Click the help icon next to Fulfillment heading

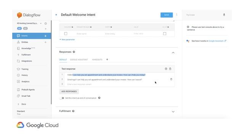[x=73, y=111]
